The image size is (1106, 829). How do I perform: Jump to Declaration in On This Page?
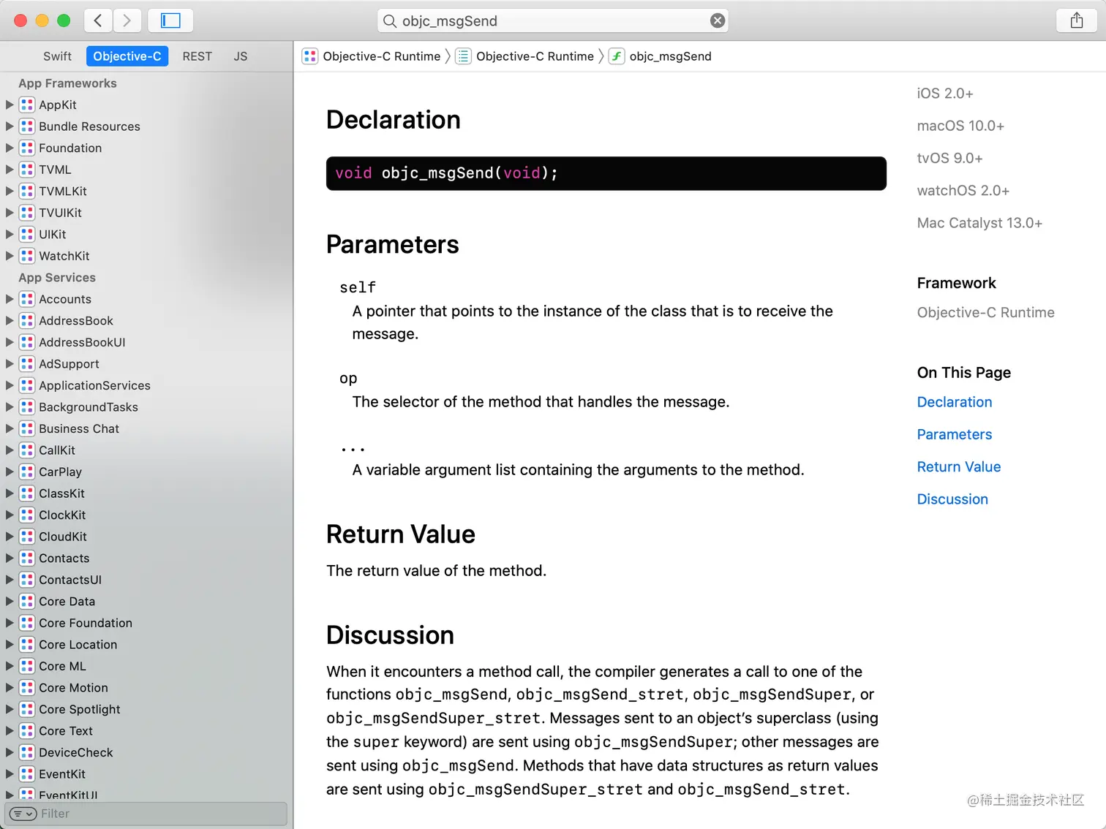click(x=955, y=402)
